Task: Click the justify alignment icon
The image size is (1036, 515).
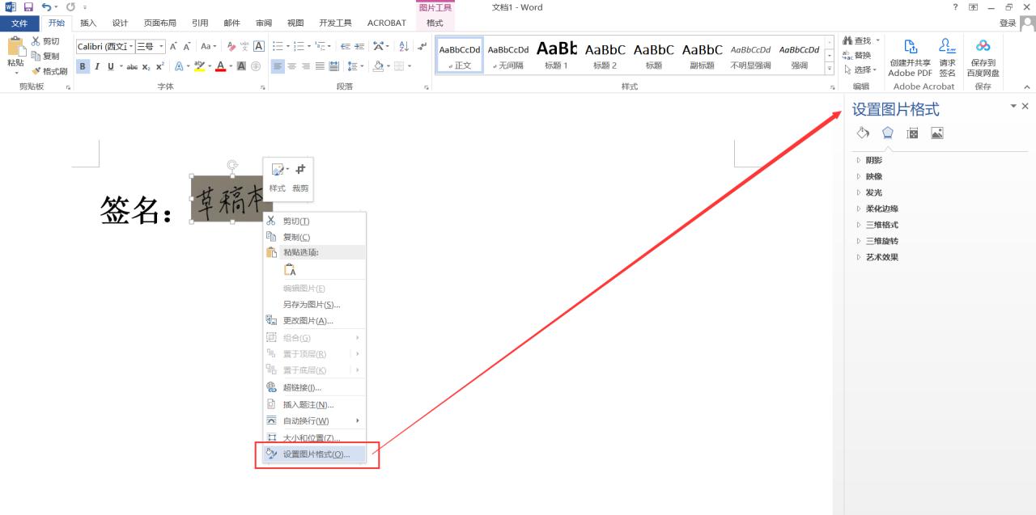Action: (x=320, y=66)
